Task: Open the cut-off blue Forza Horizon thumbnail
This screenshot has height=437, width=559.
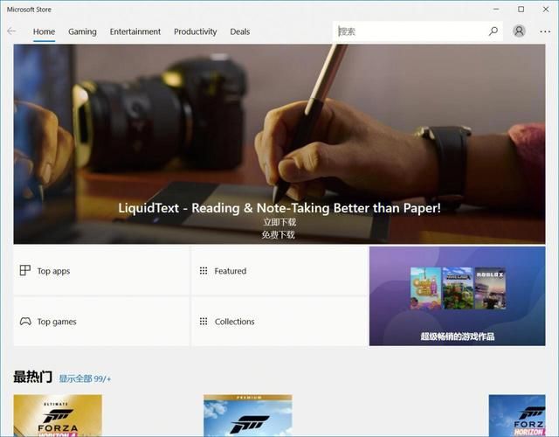Action: pyautogui.click(x=517, y=415)
